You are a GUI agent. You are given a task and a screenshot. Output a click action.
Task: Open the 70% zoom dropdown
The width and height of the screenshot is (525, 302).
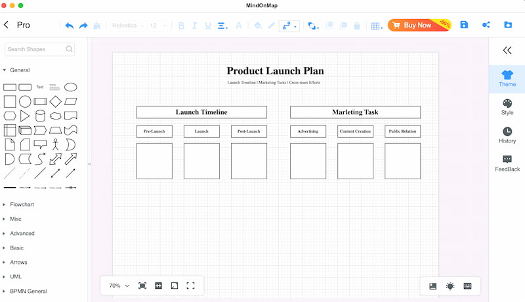click(x=119, y=286)
